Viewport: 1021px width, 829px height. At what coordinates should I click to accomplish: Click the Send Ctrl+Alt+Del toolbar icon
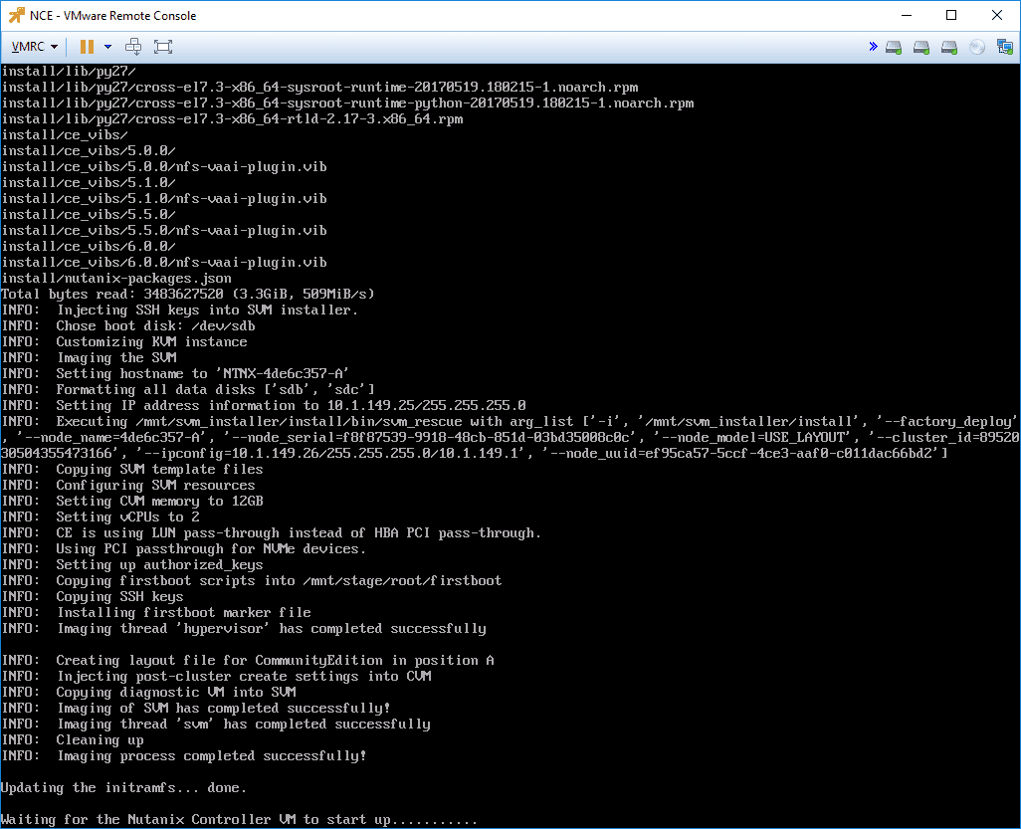click(133, 46)
